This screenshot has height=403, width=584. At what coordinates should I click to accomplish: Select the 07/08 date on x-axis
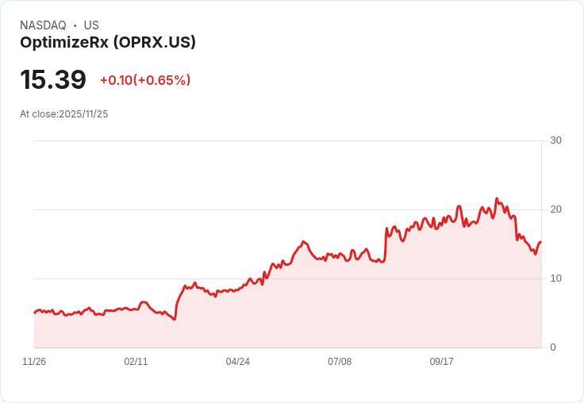[x=340, y=362]
